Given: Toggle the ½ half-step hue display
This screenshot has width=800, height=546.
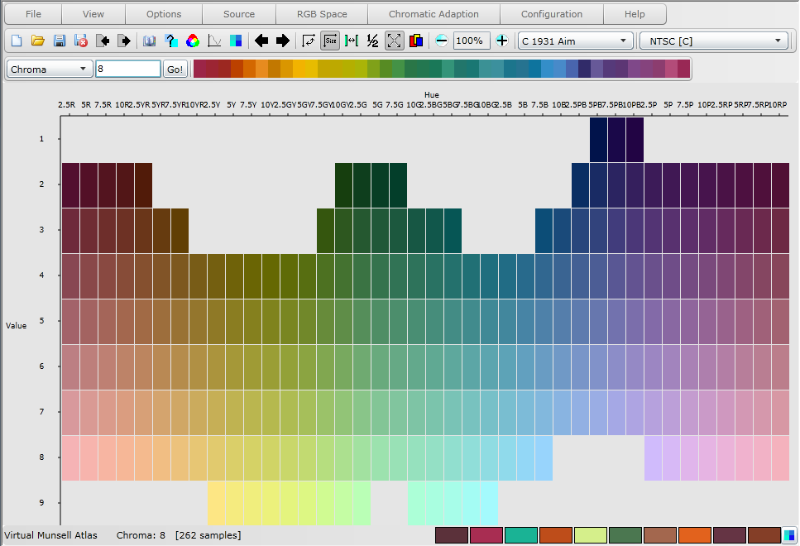Looking at the screenshot, I should [x=372, y=40].
